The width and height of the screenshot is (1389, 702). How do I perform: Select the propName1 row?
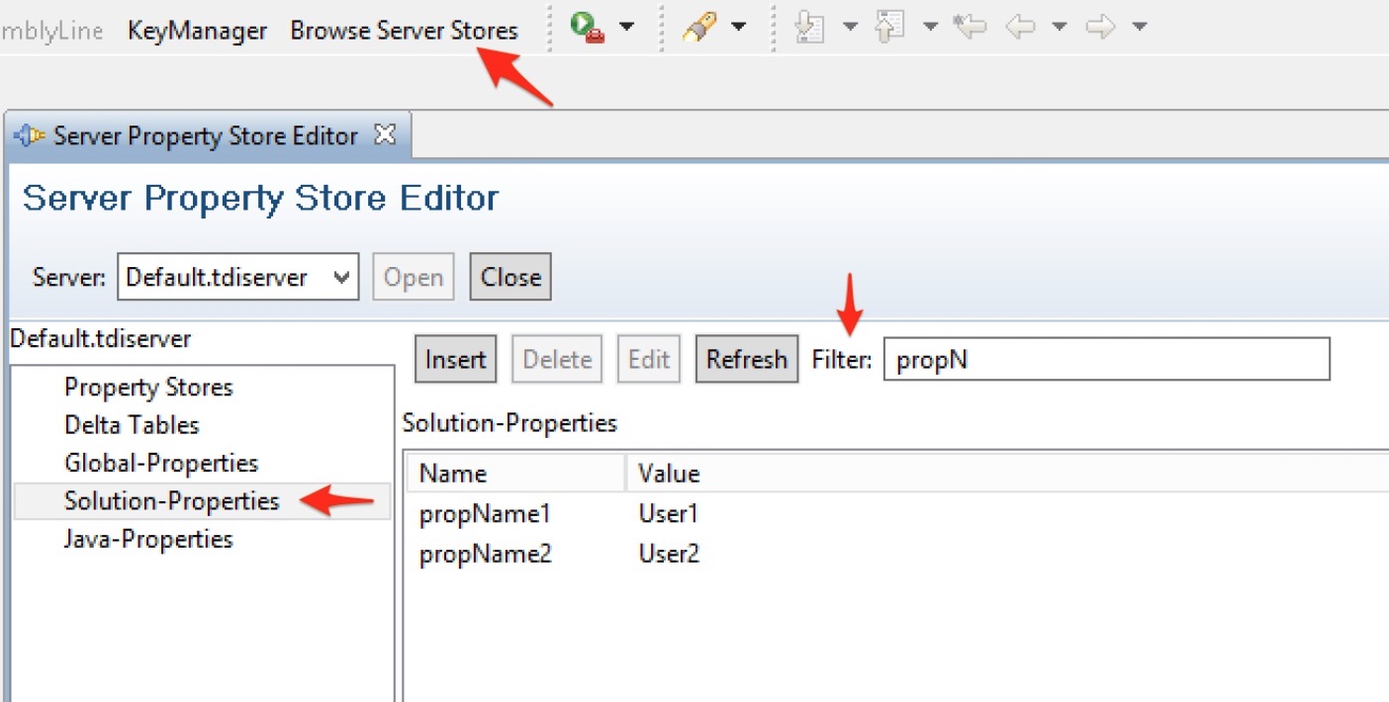coord(485,514)
